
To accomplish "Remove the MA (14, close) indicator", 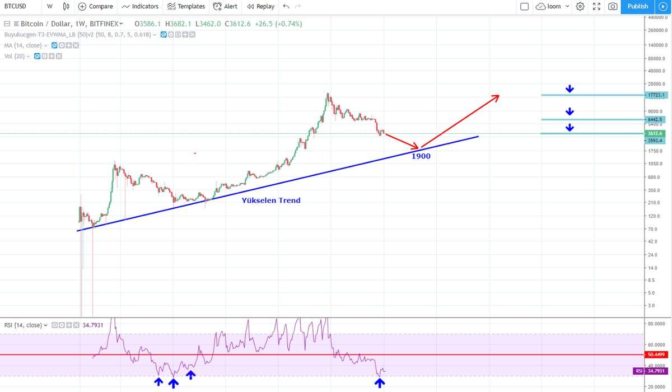I will point(76,45).
